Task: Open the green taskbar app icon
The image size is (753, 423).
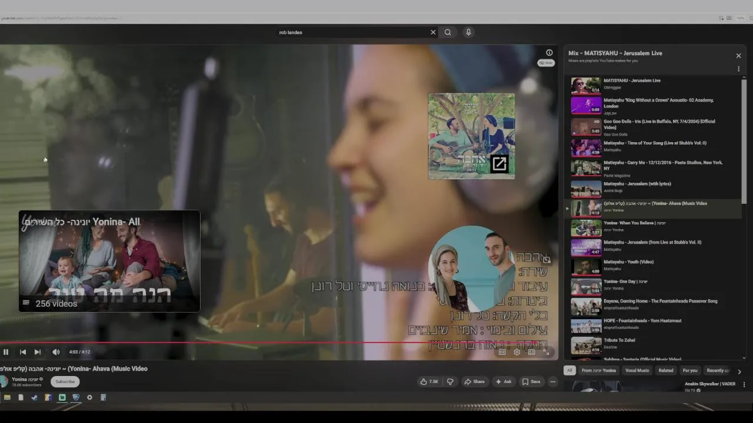Action: [62, 398]
